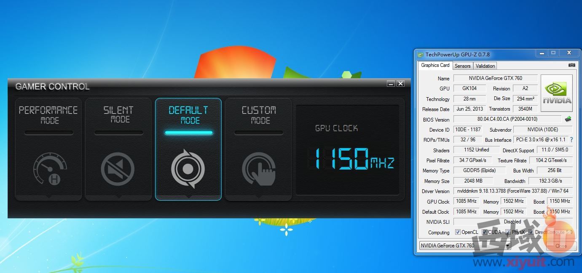Minimize the Gamer Control window
This screenshot has height=273, width=582.
(391, 84)
